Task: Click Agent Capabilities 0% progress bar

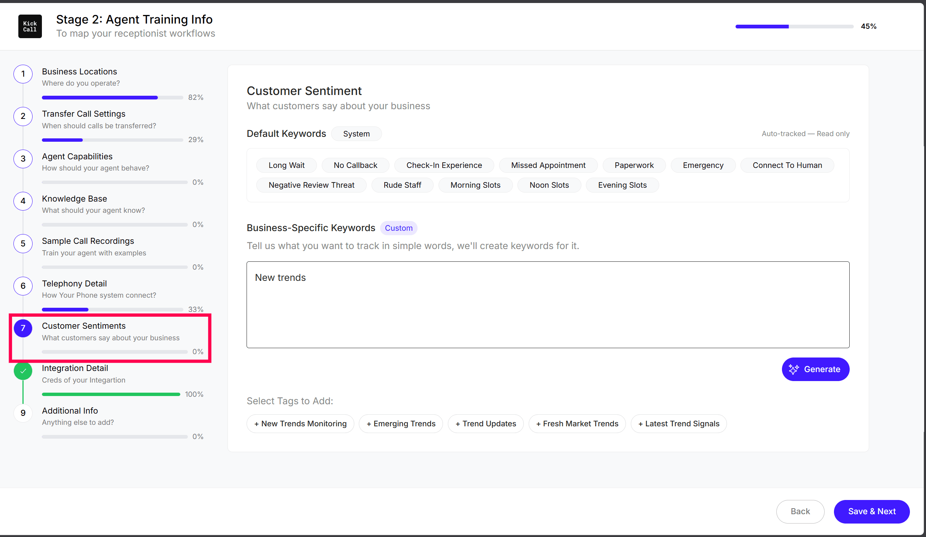Action: tap(115, 182)
